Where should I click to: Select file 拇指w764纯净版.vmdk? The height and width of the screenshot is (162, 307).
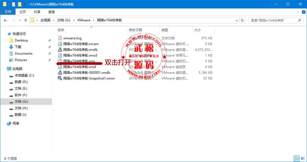(80, 49)
